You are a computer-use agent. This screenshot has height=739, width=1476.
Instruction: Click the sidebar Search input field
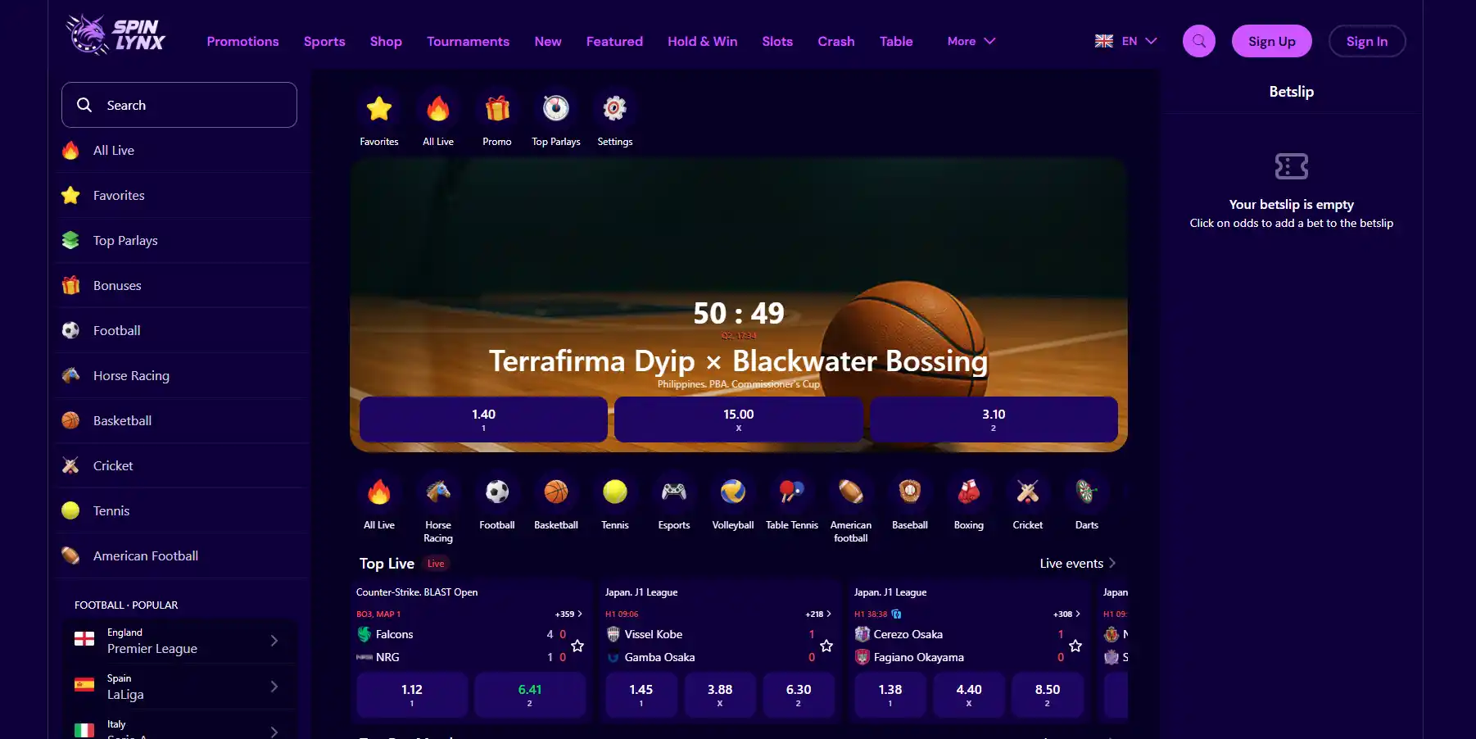[179, 105]
